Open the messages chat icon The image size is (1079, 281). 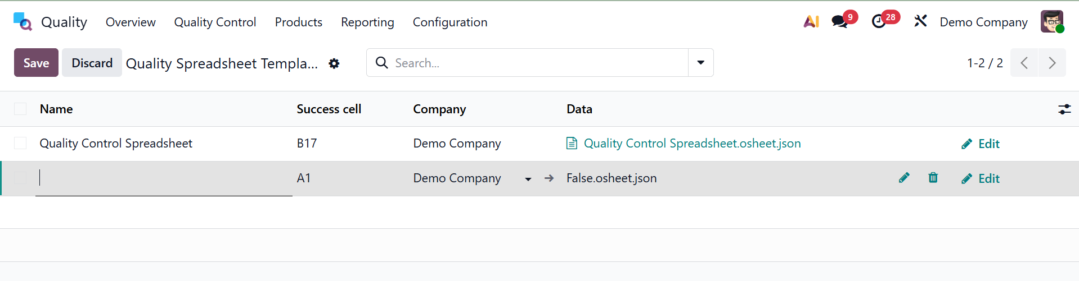tap(840, 22)
